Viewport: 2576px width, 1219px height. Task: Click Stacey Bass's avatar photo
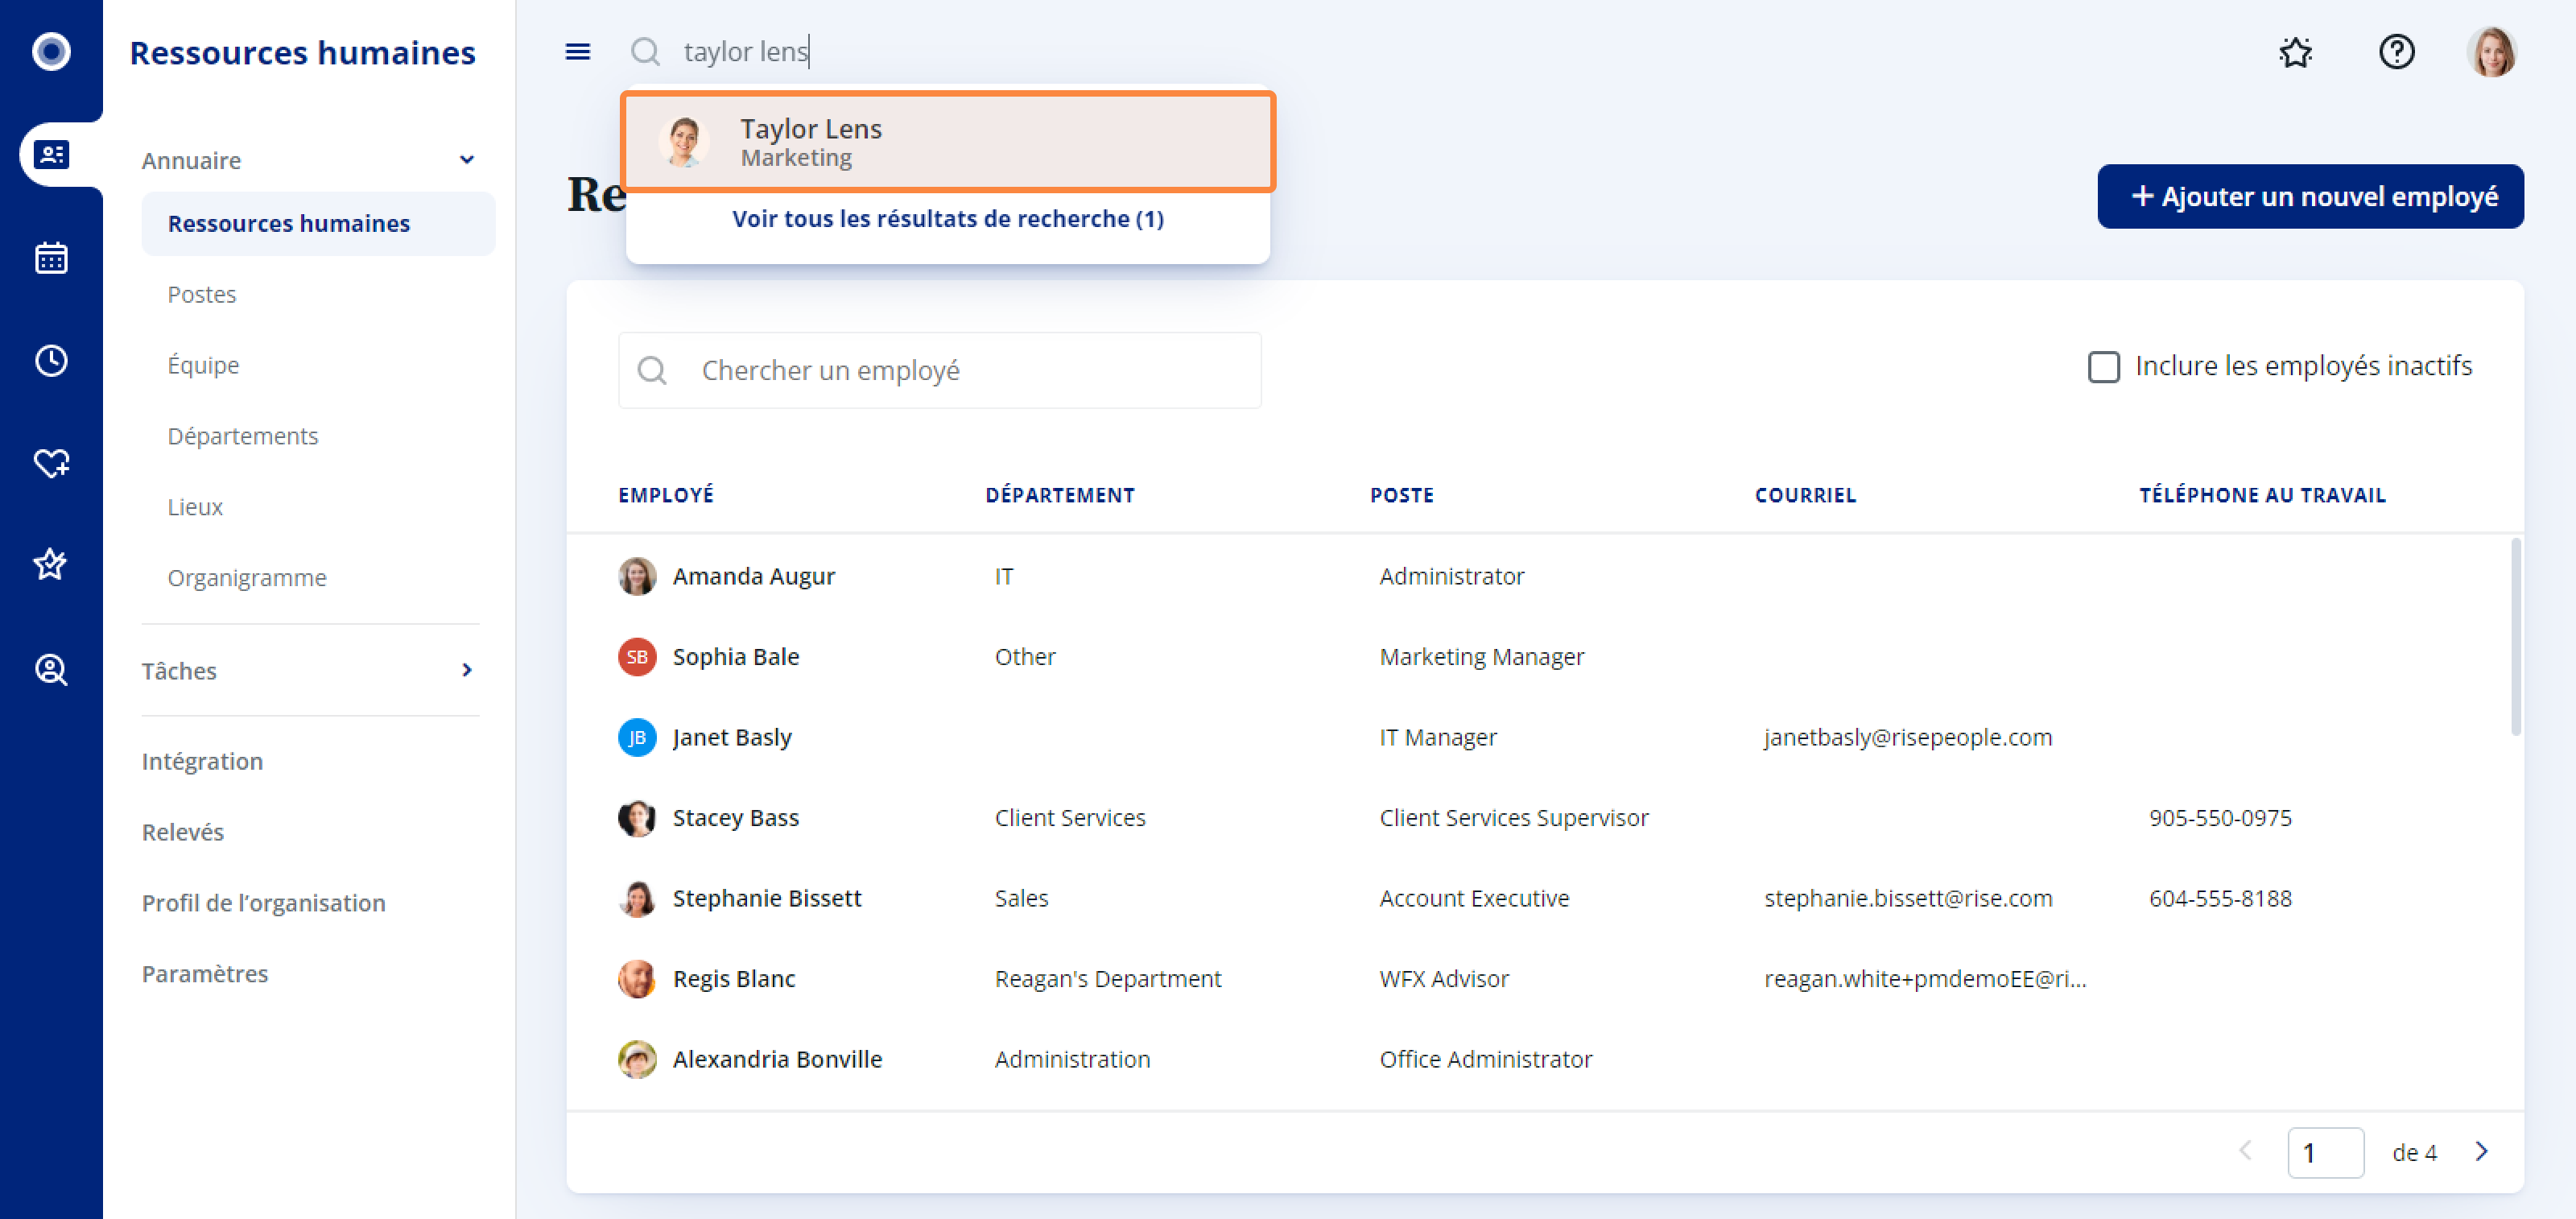(637, 818)
